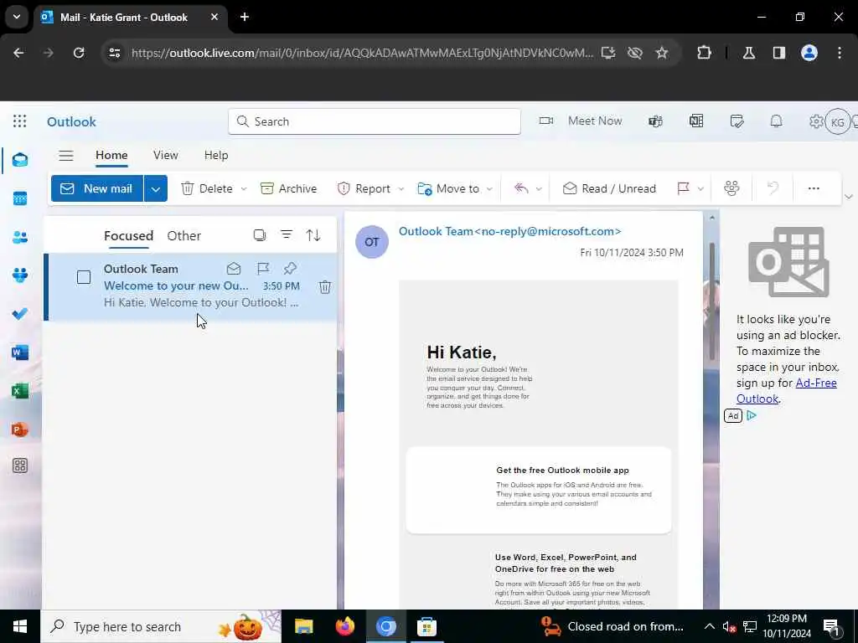Expand the flag options dropdown
This screenshot has height=643, width=858.
point(701,188)
